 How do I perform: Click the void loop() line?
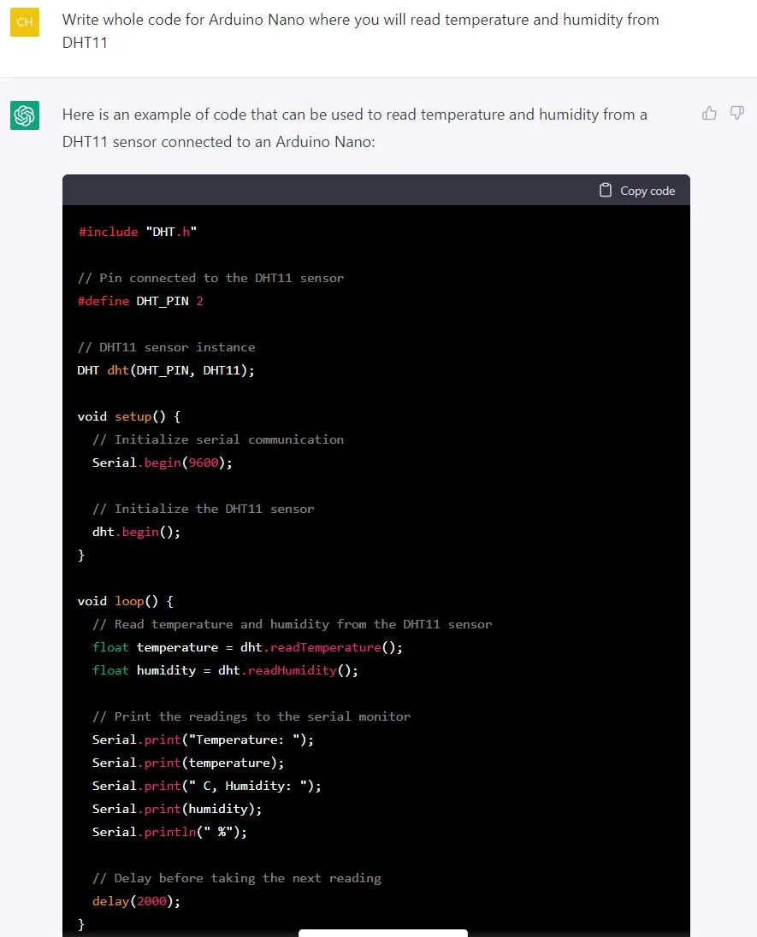pyautogui.click(x=126, y=601)
